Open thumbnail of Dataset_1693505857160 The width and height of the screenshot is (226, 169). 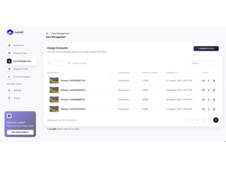pos(54,81)
